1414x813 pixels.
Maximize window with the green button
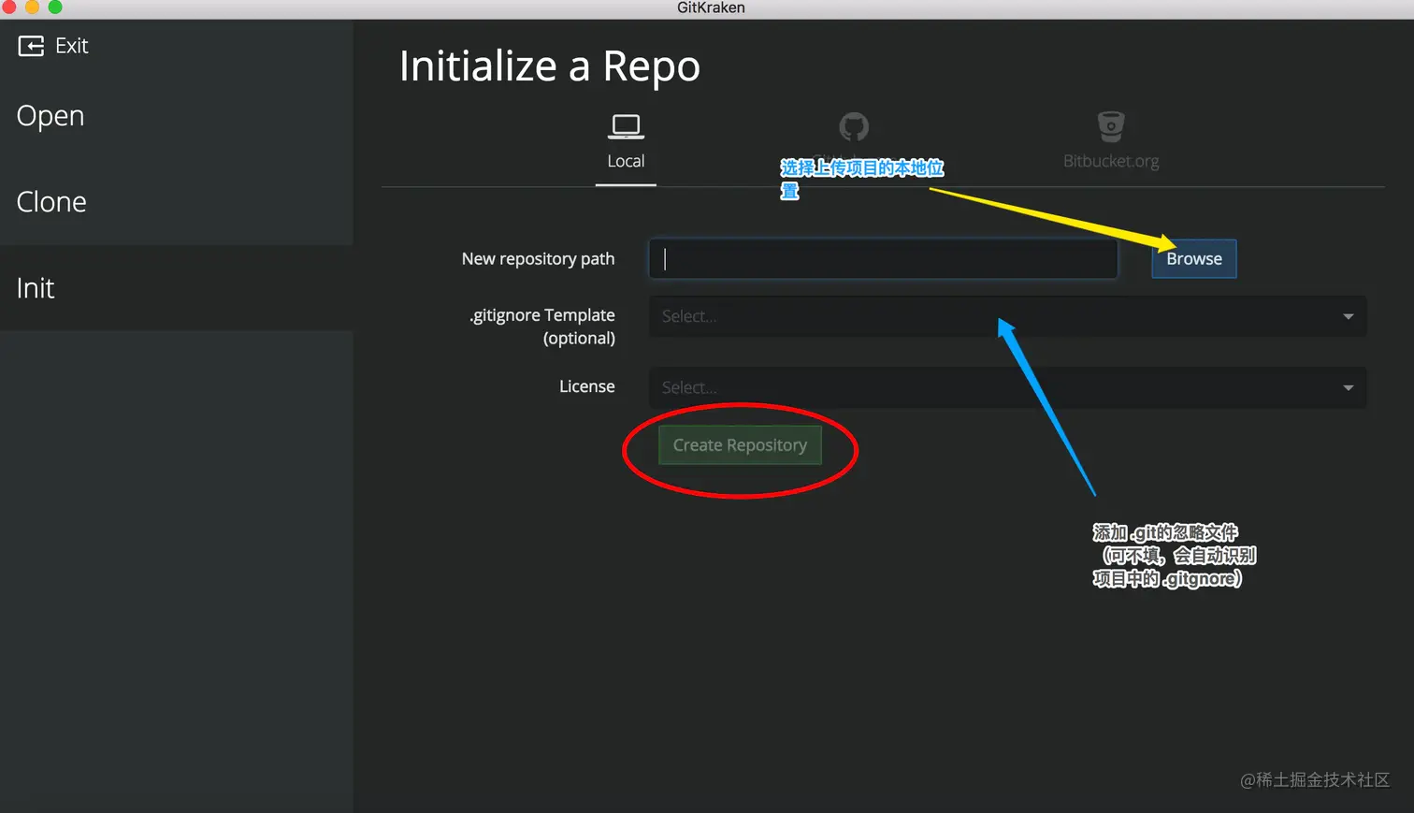(55, 7)
